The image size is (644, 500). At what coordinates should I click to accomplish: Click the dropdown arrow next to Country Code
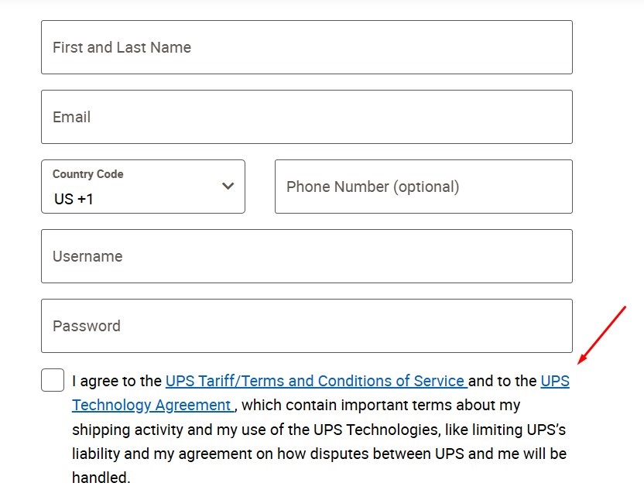pos(228,186)
